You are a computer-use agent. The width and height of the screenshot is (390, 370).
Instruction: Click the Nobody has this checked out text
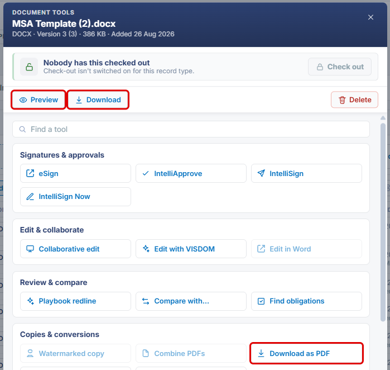click(97, 63)
